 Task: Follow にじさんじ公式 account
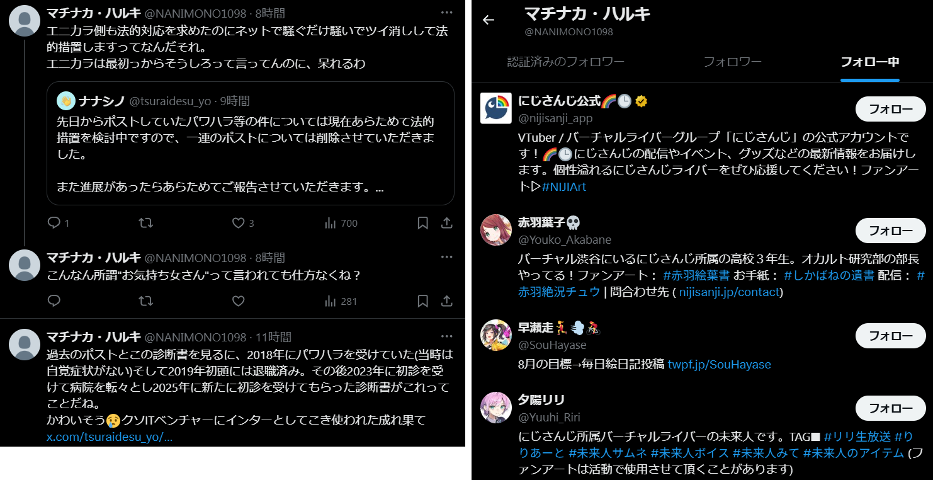tap(891, 109)
